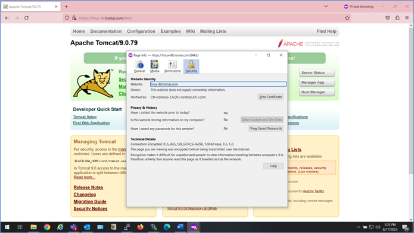Show hidden system tray icons

click(358, 227)
